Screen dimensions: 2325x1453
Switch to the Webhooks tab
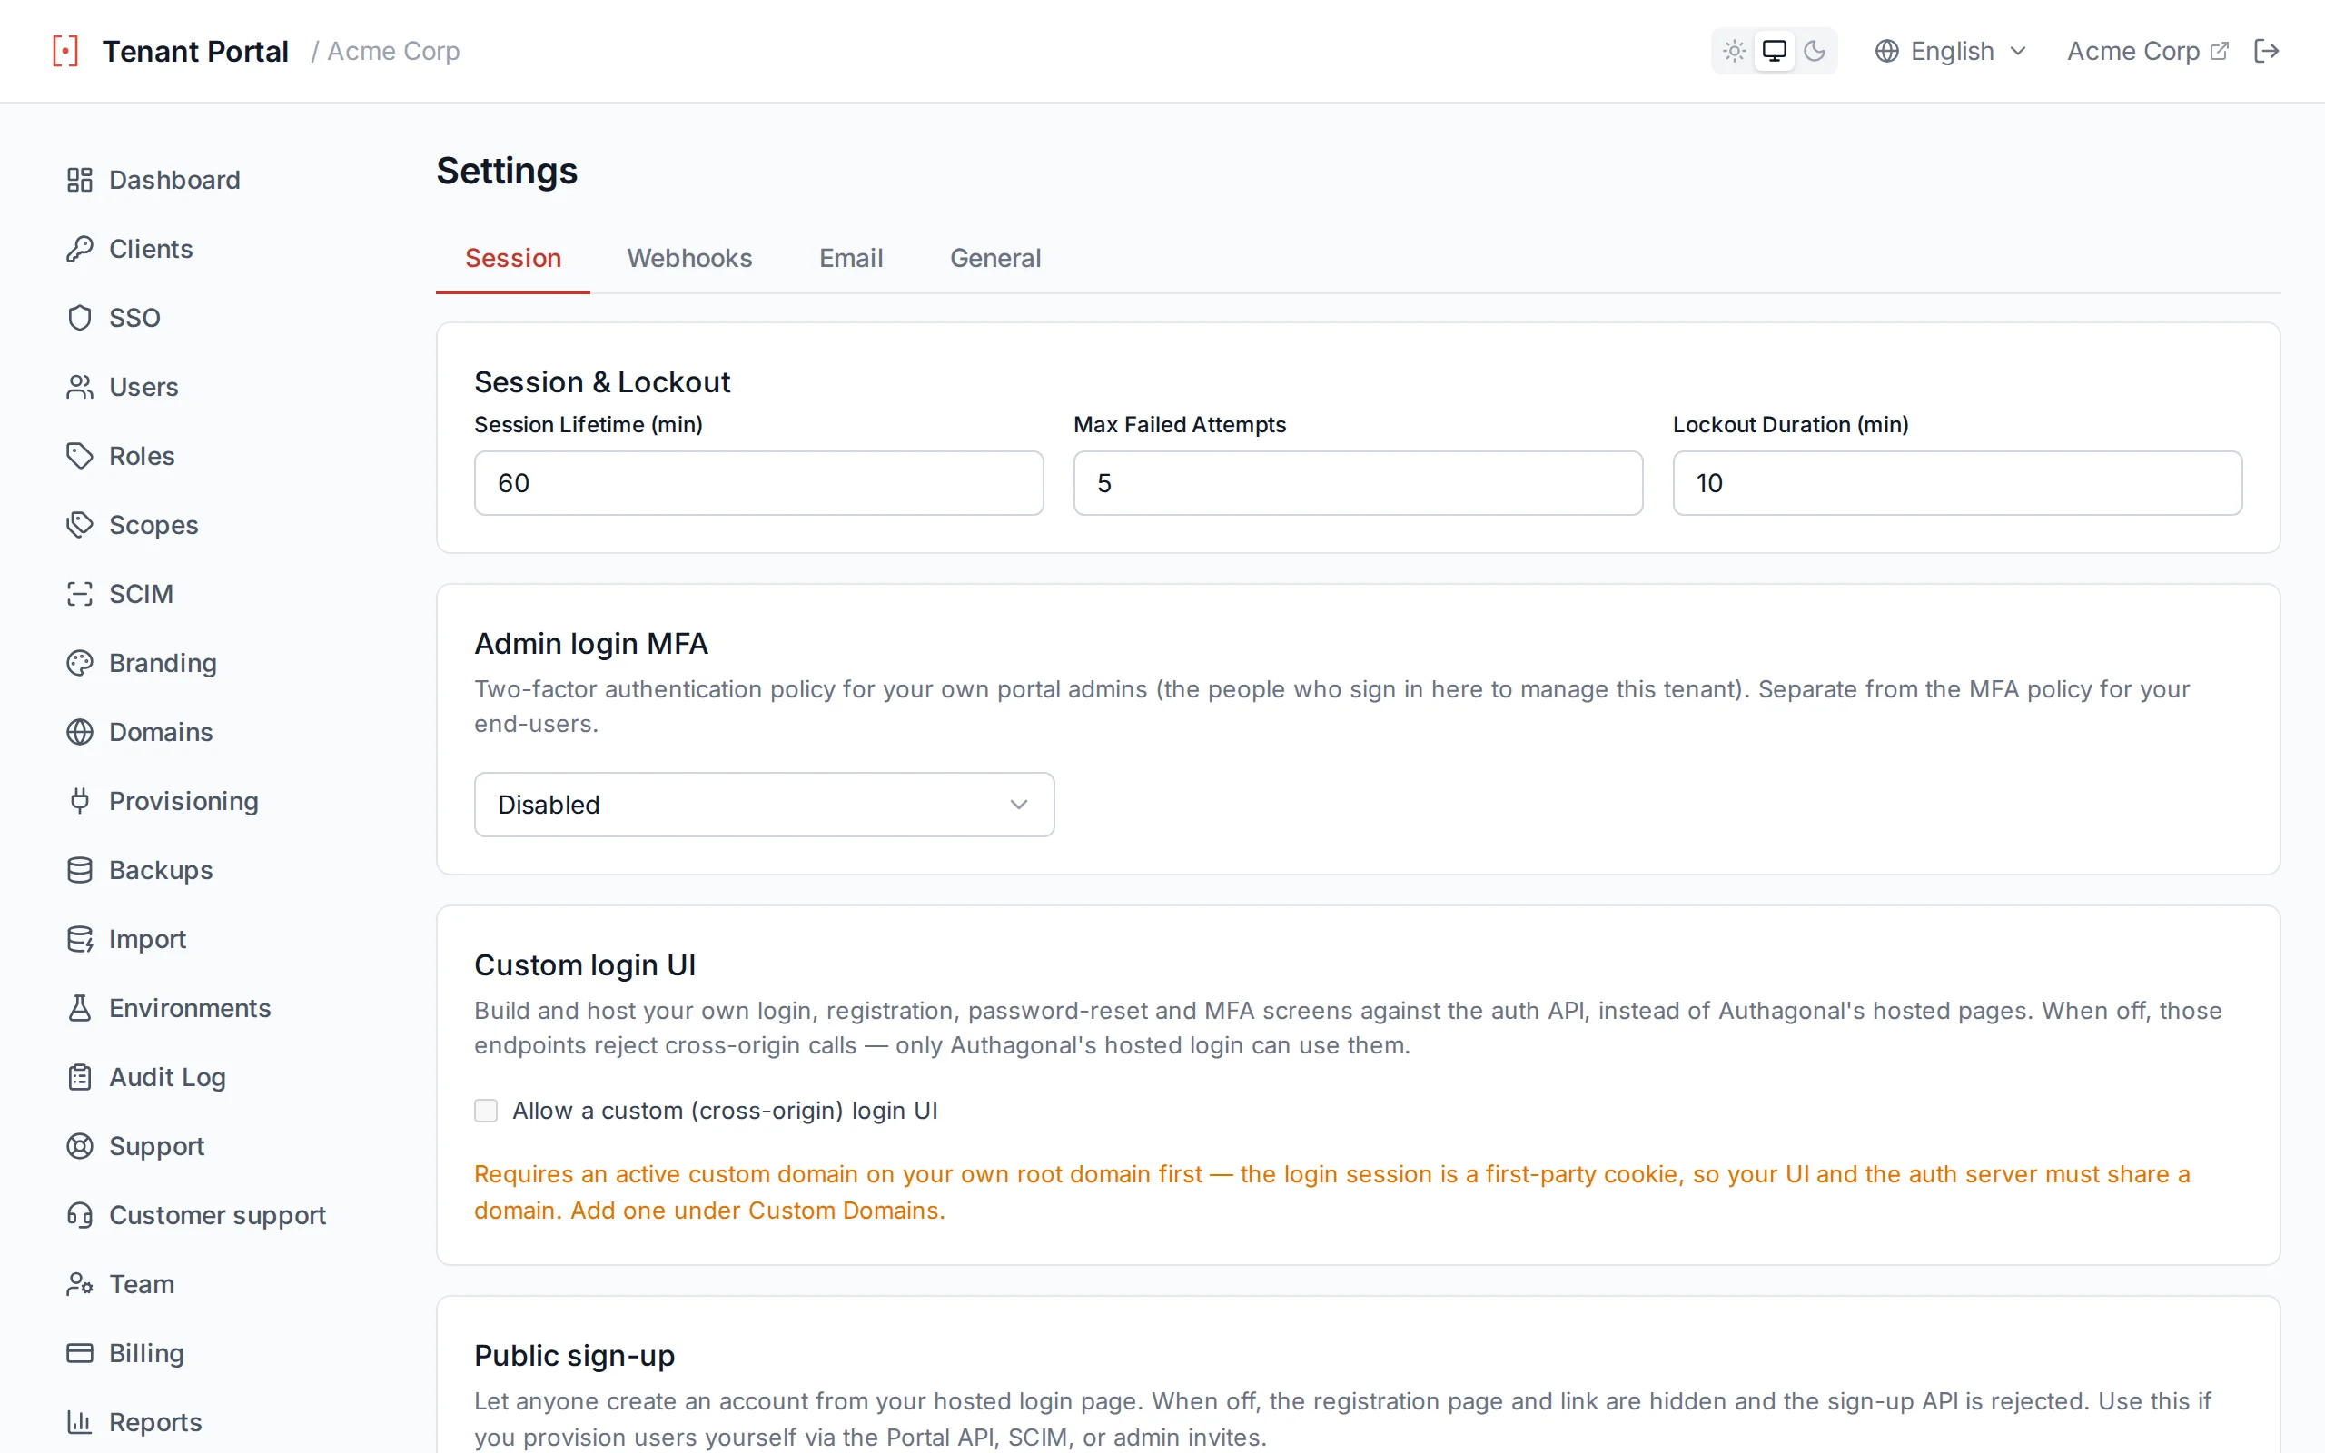(x=690, y=259)
